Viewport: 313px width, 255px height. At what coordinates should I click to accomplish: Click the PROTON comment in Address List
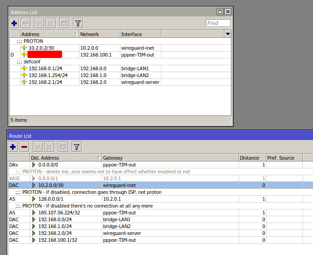pos(30,41)
